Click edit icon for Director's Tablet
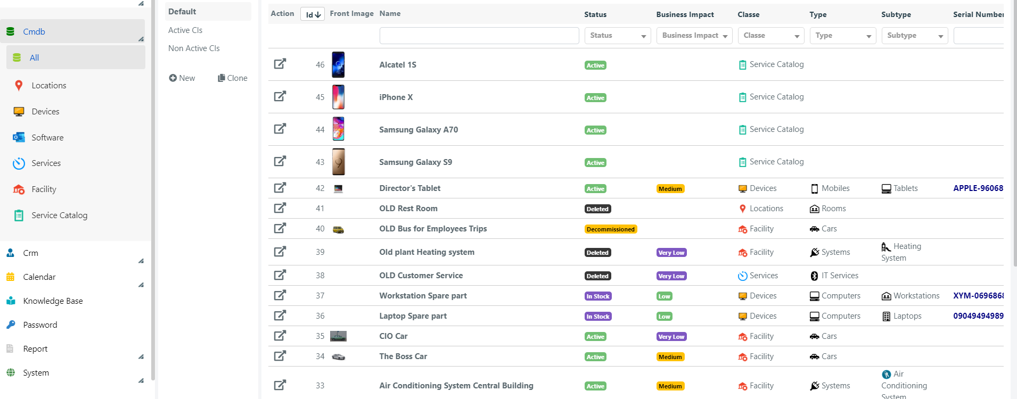This screenshot has width=1017, height=399. coord(280,188)
